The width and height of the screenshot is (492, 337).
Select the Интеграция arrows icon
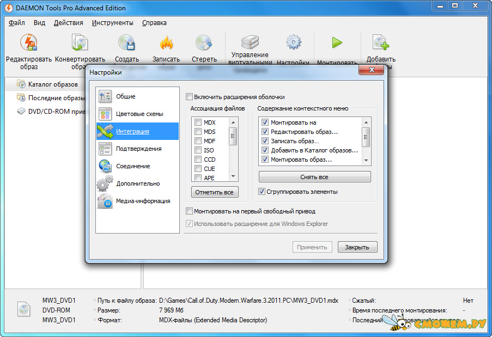[105, 131]
